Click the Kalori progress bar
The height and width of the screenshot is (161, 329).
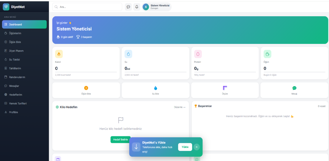(x=86, y=72)
